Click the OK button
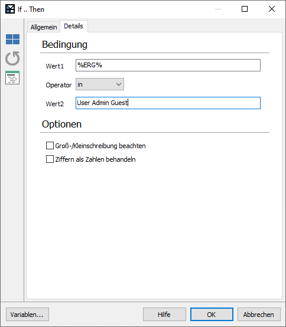This screenshot has width=286, height=327. [212, 314]
